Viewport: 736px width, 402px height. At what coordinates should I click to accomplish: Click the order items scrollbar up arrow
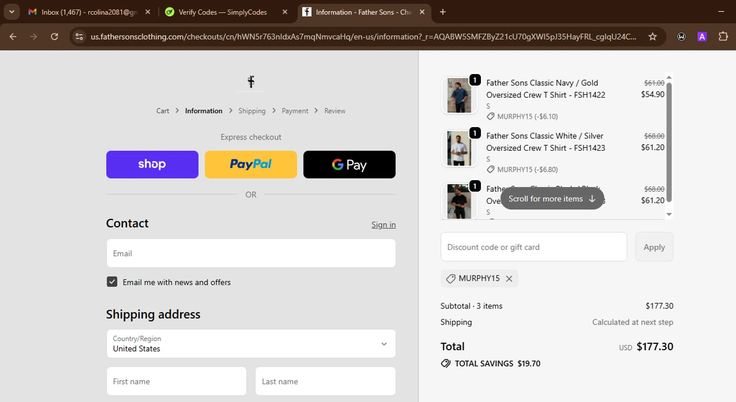point(669,78)
